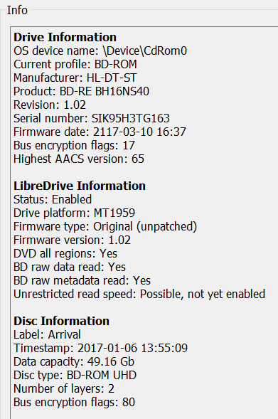The width and height of the screenshot is (278, 419).
Task: Click the Firmware date line
Action: tap(100, 132)
